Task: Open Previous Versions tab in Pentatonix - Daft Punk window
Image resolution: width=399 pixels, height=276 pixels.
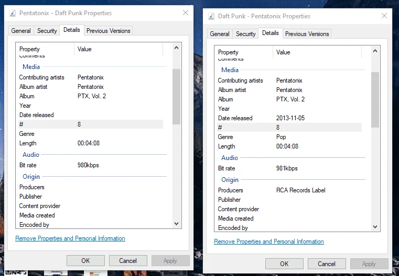Action: (x=109, y=31)
